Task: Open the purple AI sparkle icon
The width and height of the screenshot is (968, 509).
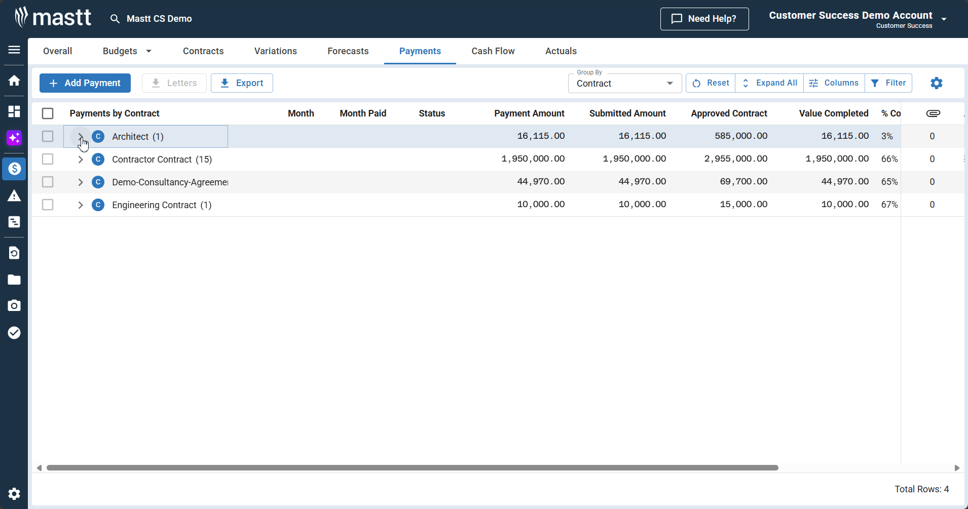Action: pos(14,138)
